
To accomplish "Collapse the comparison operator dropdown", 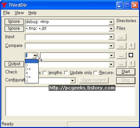I will (x=35, y=56).
